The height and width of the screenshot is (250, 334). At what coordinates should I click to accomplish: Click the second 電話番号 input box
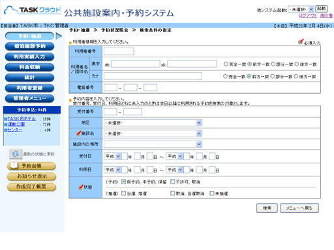pyautogui.click(x=130, y=88)
